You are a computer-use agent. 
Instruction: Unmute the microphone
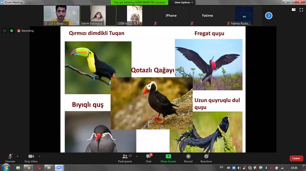click(x=10, y=158)
